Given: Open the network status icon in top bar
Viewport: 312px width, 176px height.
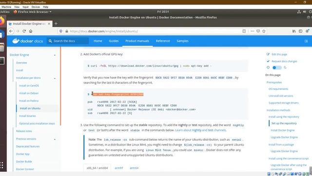Looking at the screenshot, I should tap(299, 12).
